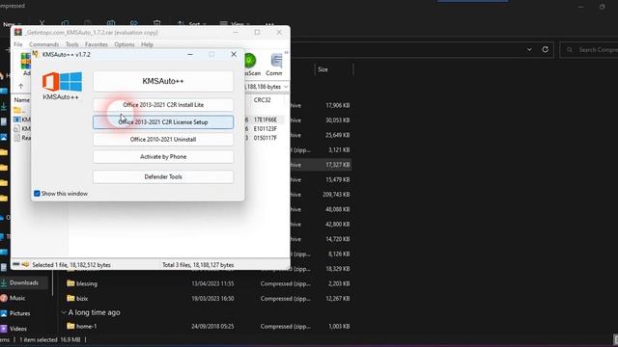Image resolution: width=618 pixels, height=347 pixels.
Task: Open the WinRAR File menu
Action: pyautogui.click(x=18, y=44)
